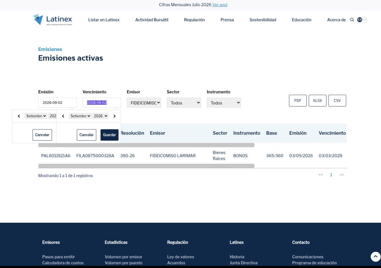Export table as PDF

point(298,101)
